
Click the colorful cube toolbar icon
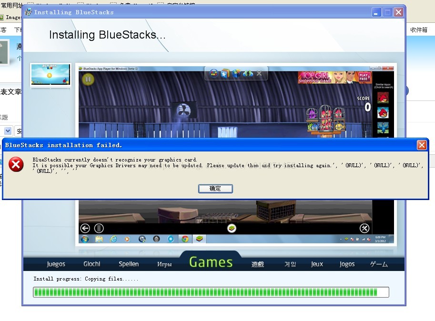[236, 73]
